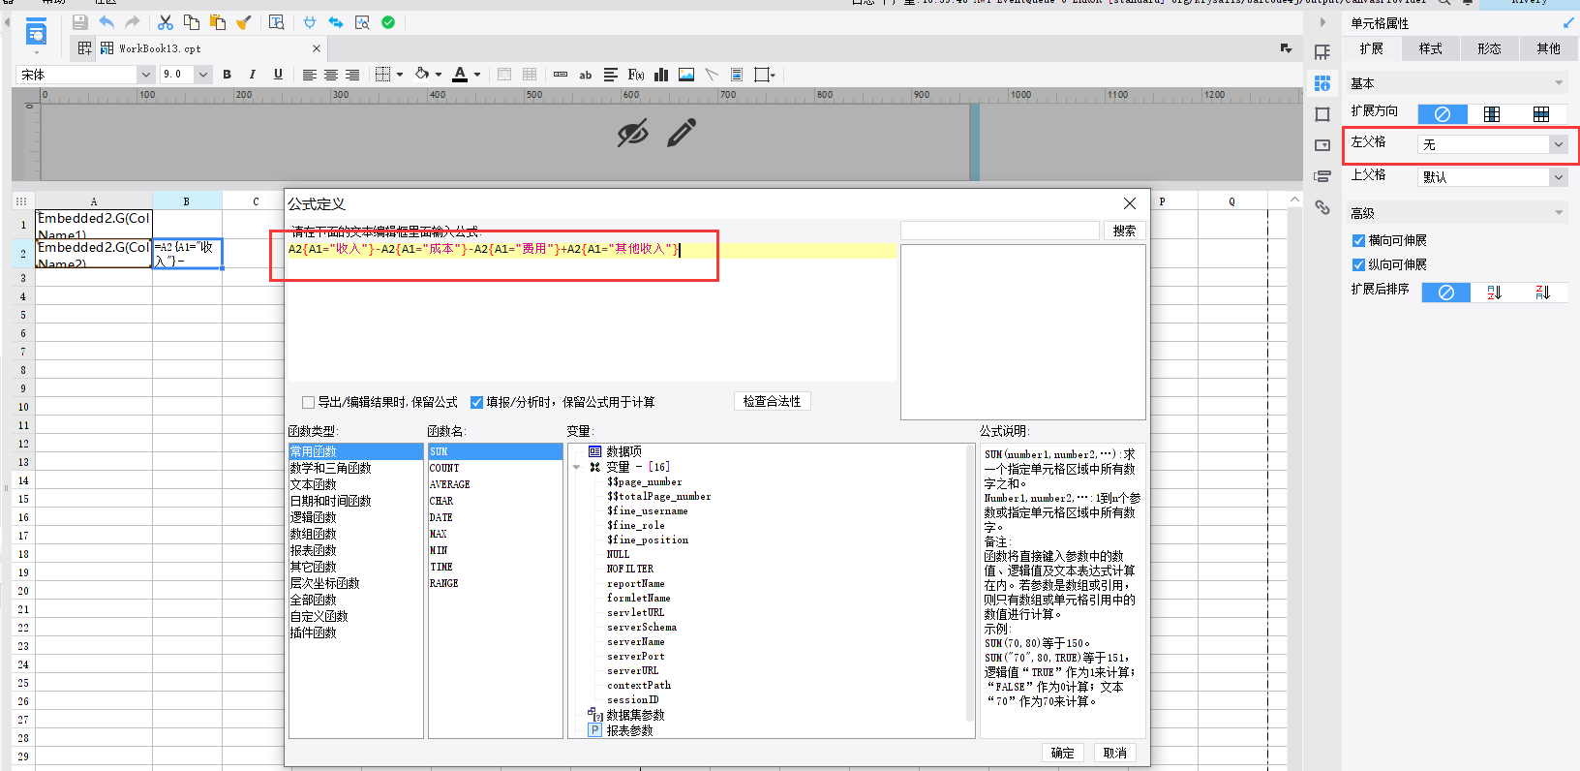Switch to the 样式 tab
The height and width of the screenshot is (771, 1580).
point(1430,48)
